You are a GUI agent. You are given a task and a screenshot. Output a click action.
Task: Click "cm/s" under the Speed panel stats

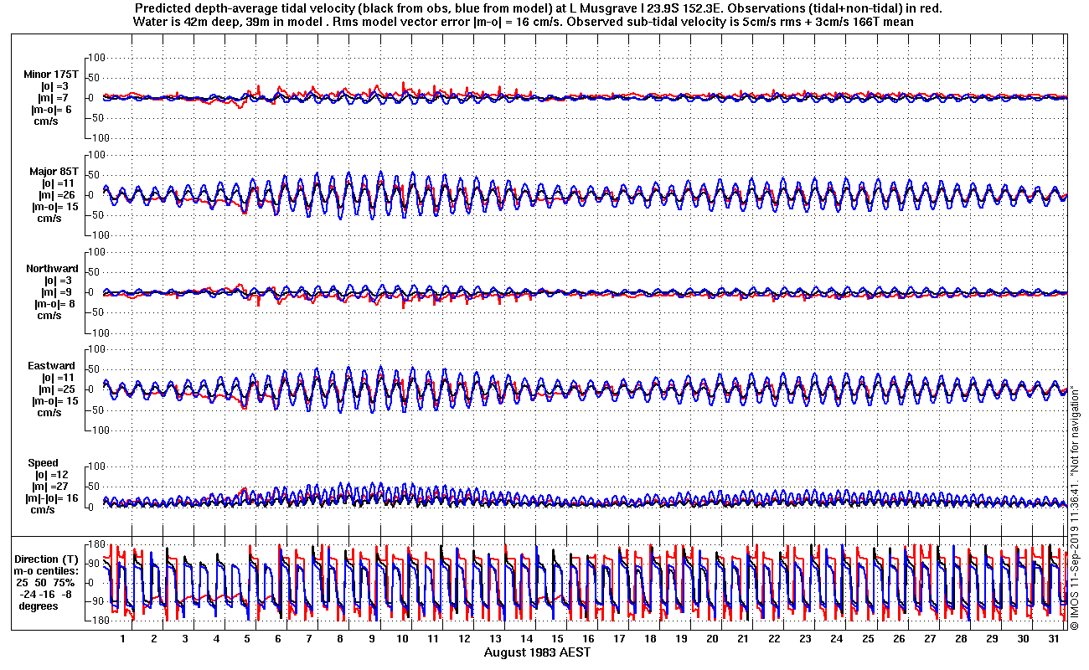click(44, 510)
